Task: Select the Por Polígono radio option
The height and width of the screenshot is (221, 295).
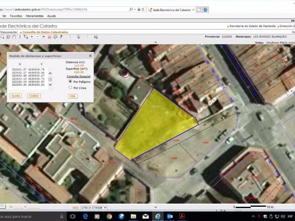Action: pos(70,81)
